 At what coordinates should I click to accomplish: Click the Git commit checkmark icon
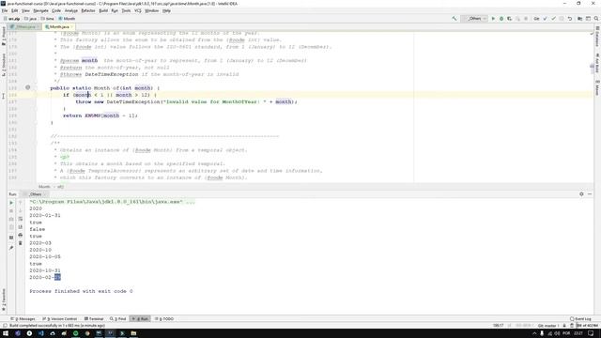coord(553,19)
